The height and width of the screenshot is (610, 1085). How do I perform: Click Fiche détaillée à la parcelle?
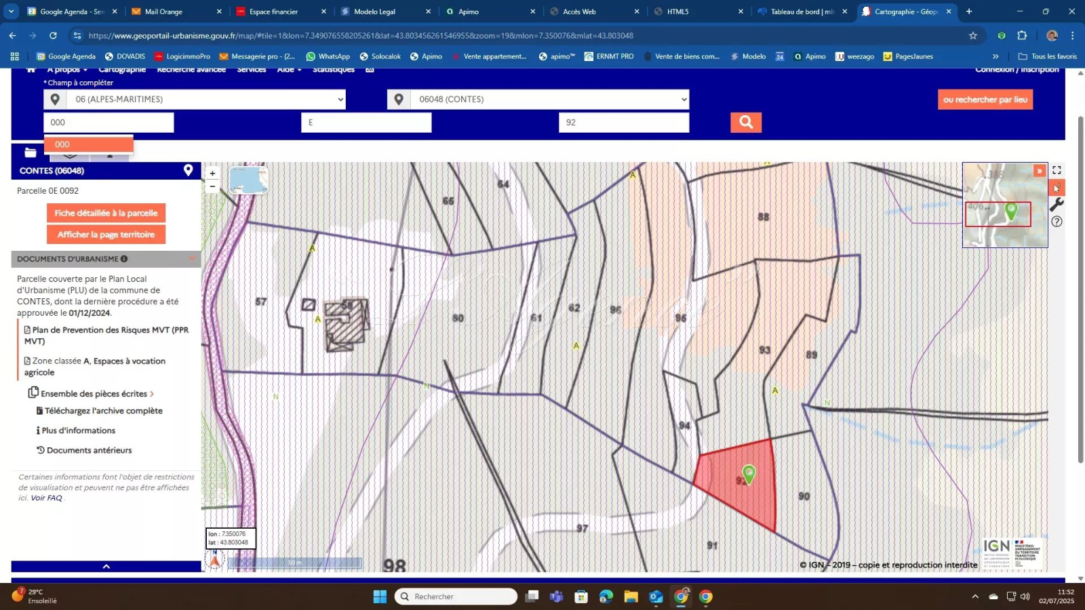pos(106,213)
